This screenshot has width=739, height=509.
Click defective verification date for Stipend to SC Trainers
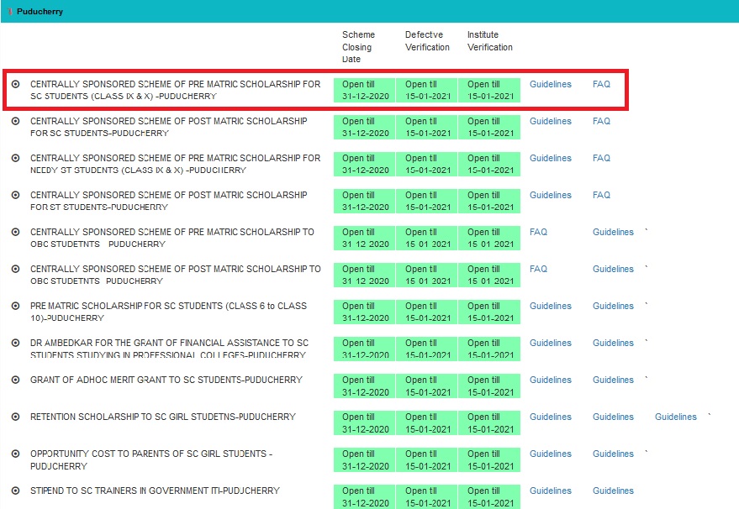point(426,496)
